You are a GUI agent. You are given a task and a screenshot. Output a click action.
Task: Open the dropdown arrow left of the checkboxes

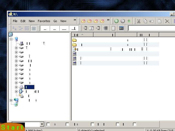click(42, 124)
